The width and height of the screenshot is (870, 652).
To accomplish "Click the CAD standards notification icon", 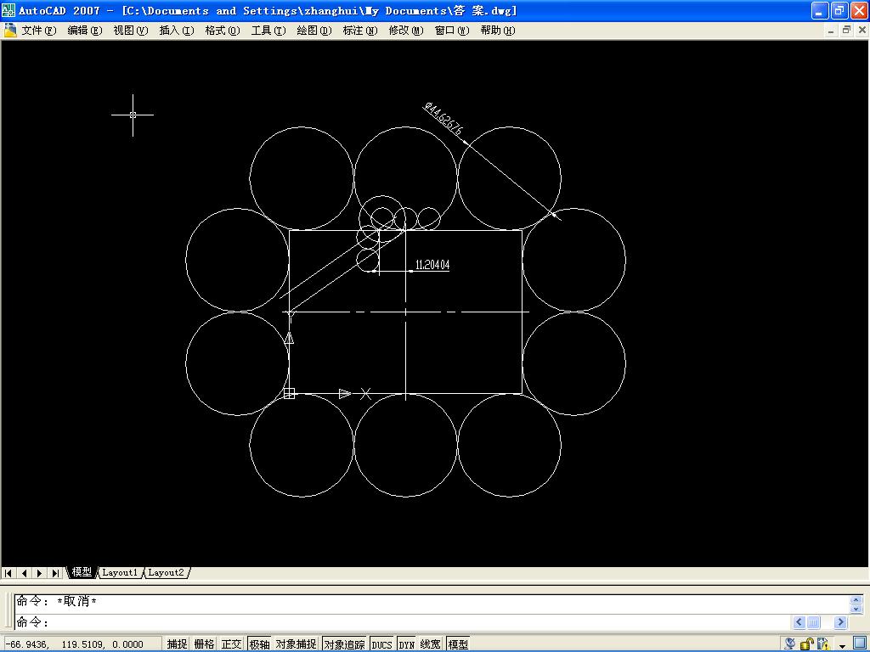I will pyautogui.click(x=822, y=644).
